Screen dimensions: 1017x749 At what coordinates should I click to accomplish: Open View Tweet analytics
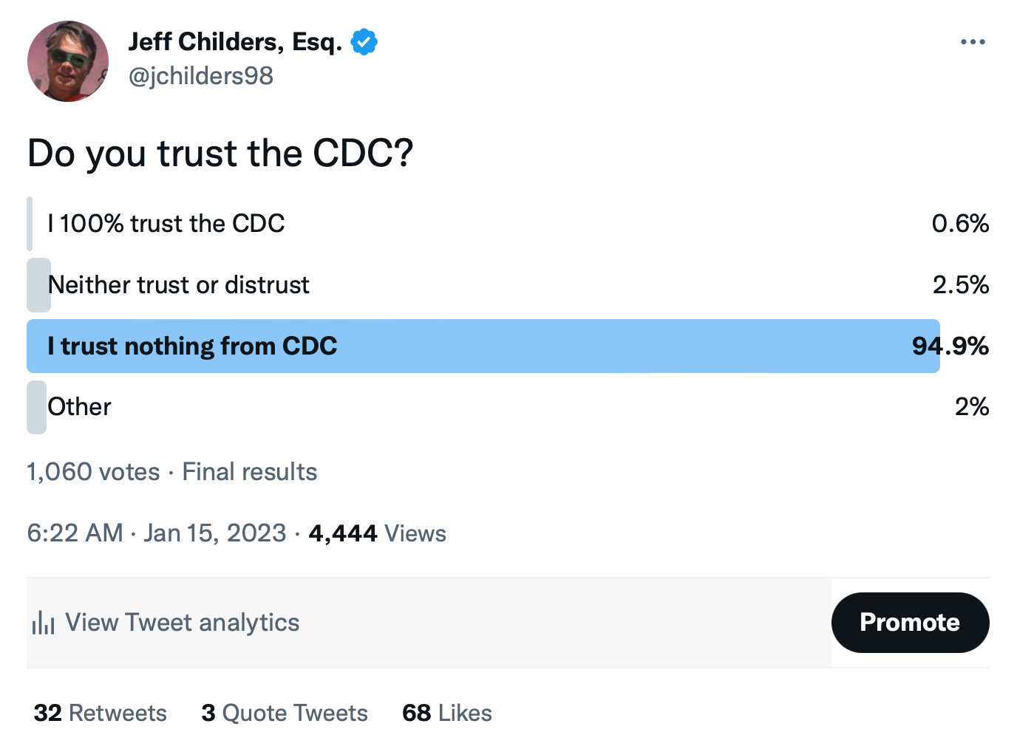[182, 623]
